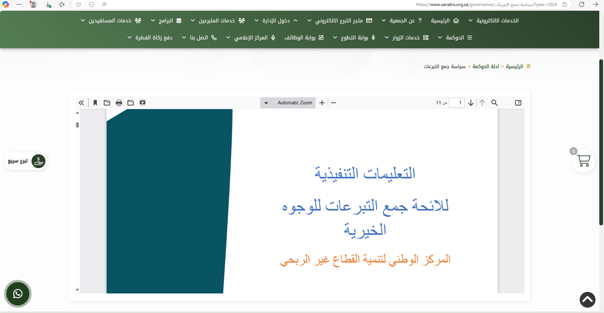
Task: Refresh the page
Action: click(582, 4)
